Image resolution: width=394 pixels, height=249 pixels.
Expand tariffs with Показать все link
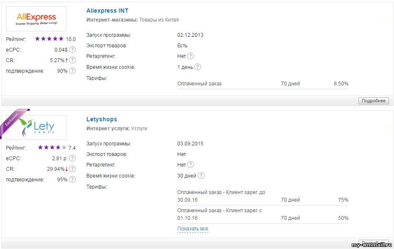pyautogui.click(x=193, y=229)
